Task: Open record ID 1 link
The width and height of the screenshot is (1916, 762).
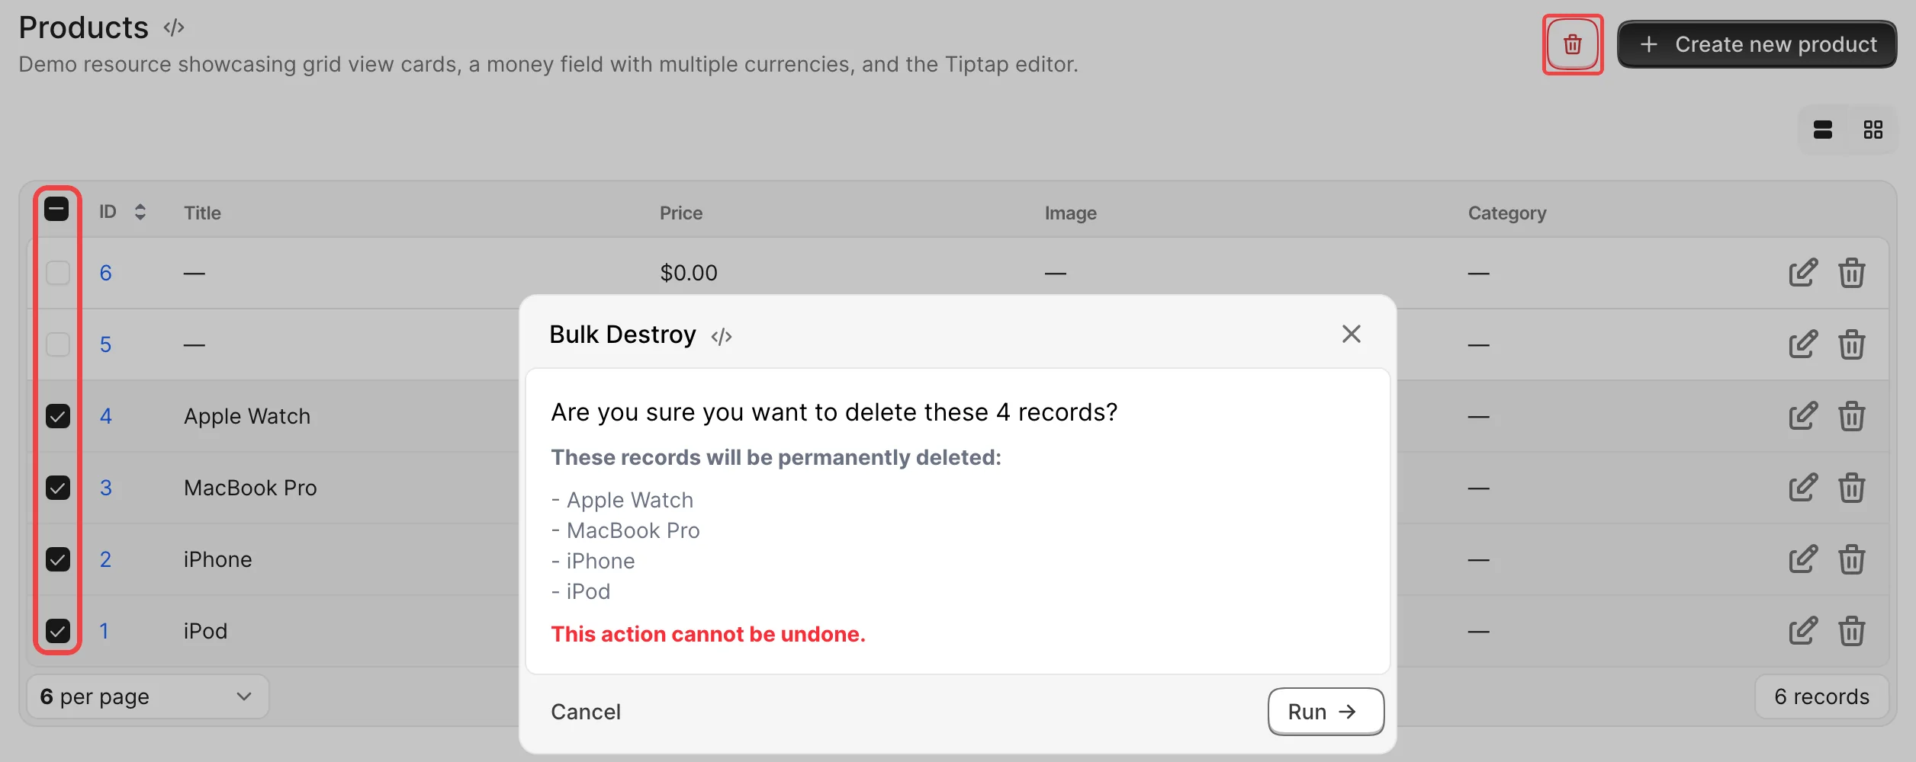Action: coord(104,631)
